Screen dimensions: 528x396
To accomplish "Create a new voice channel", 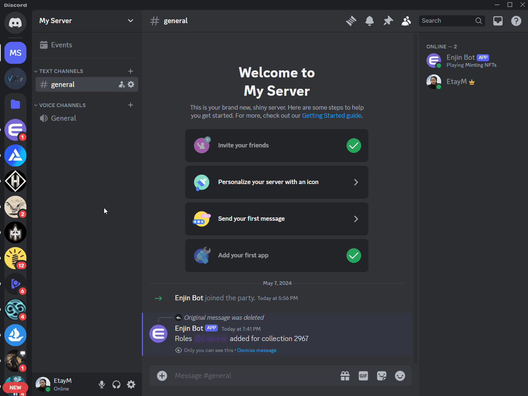I will click(131, 105).
